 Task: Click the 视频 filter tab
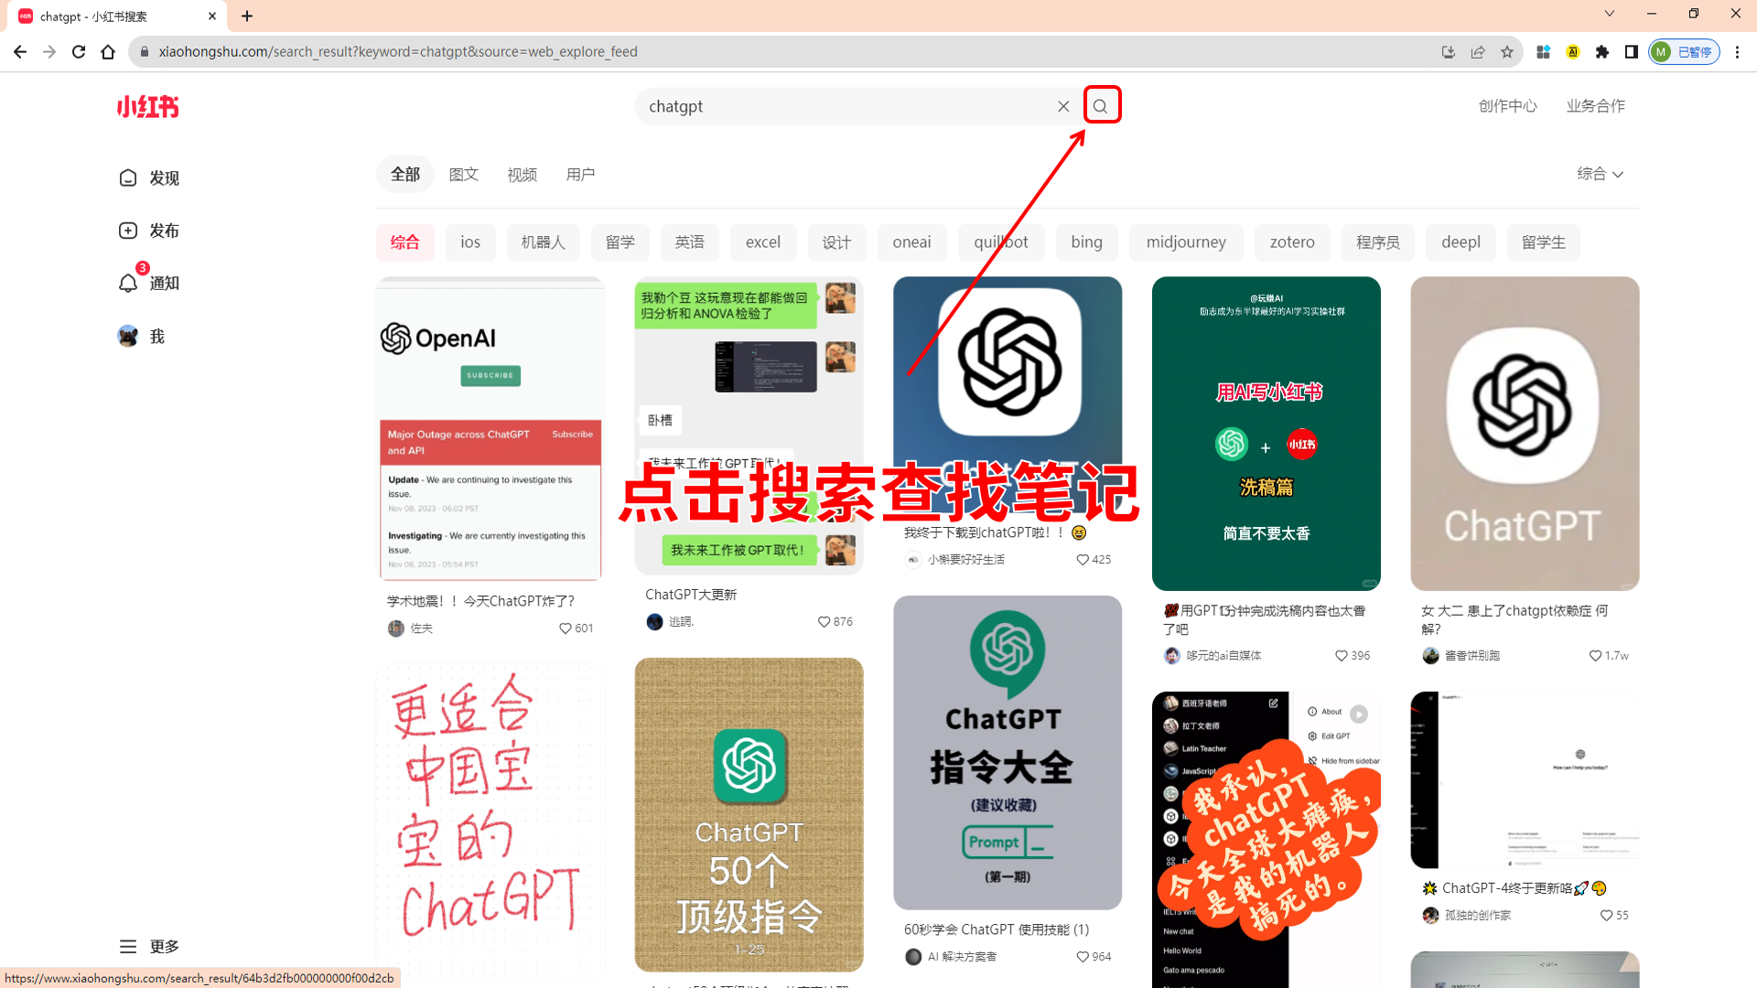(523, 174)
